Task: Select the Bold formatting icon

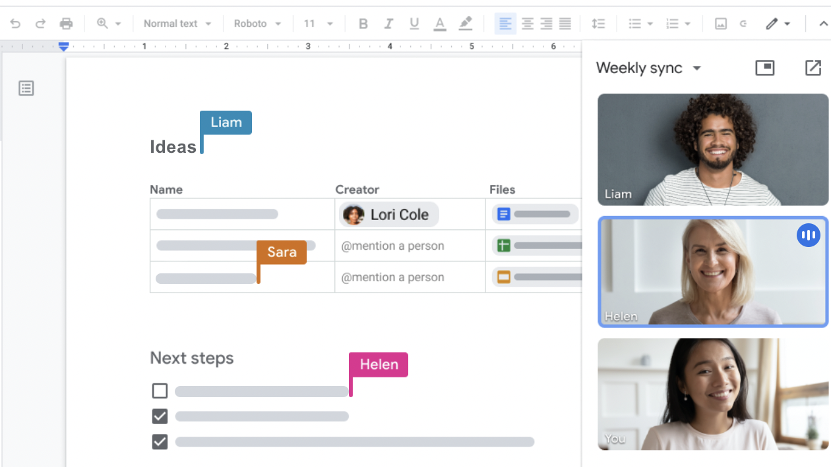Action: click(x=363, y=23)
